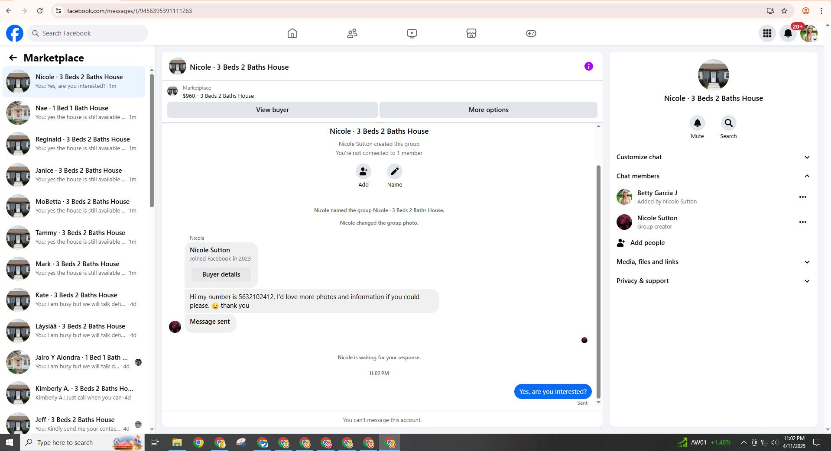
Task: Click the Search Facebook field
Action: coord(88,33)
